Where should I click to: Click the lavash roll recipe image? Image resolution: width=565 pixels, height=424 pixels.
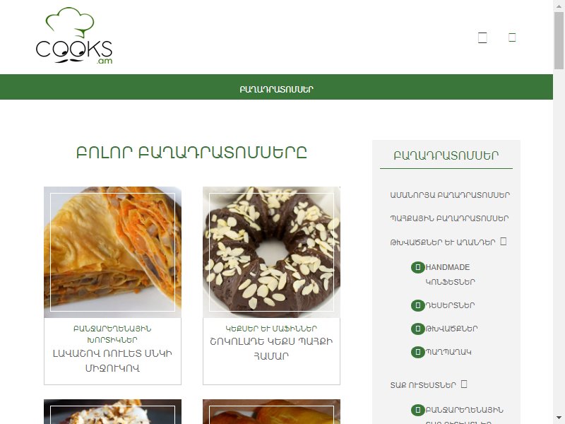[x=112, y=252]
